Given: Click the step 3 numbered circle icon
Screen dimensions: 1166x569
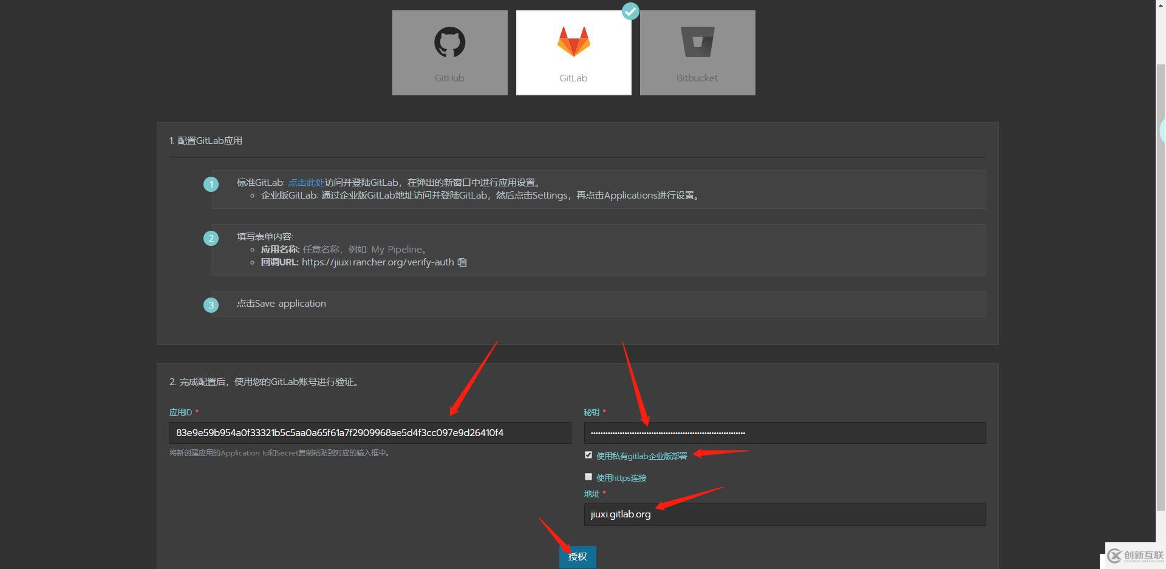Looking at the screenshot, I should (211, 305).
